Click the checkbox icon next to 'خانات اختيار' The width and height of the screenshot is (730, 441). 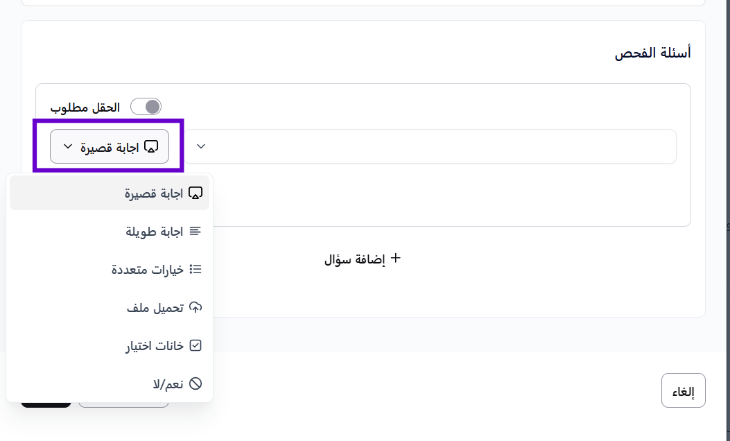(x=195, y=345)
